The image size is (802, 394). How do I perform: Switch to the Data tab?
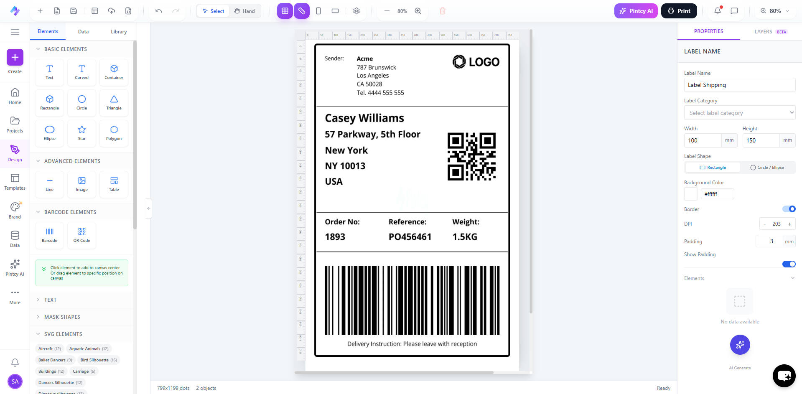point(83,32)
